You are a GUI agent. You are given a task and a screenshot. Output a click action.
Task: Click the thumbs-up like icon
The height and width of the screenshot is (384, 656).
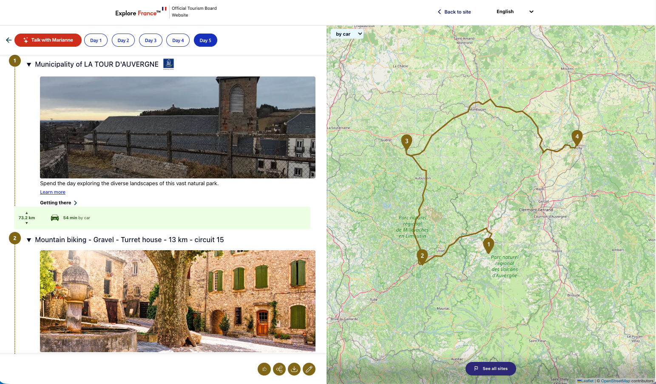(264, 369)
